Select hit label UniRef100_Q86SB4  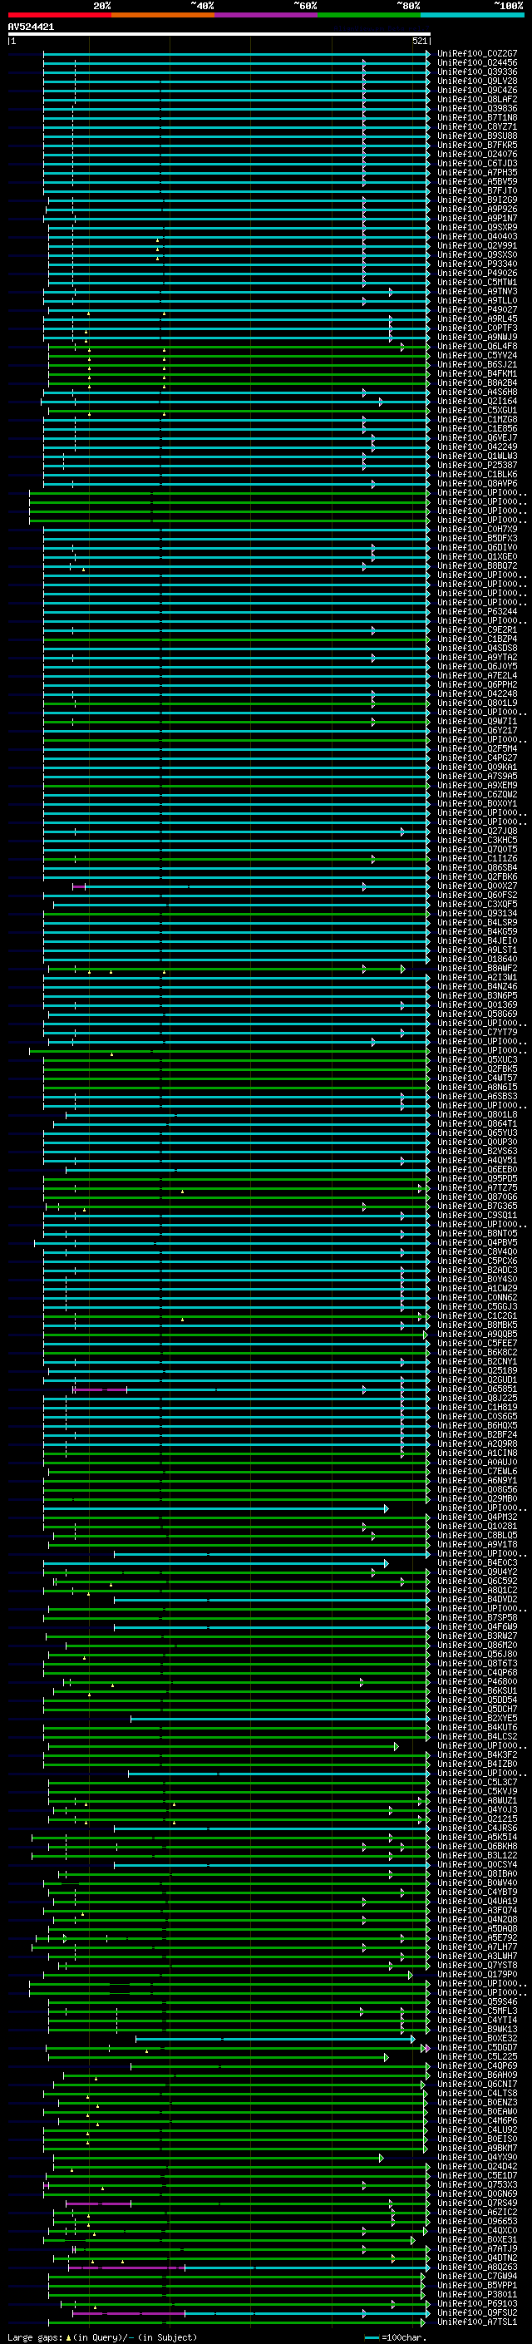tap(476, 867)
